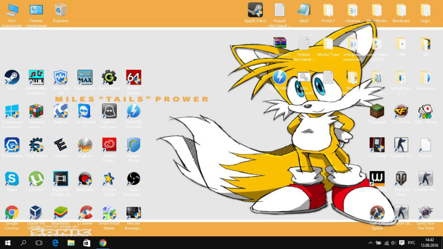Open Task View in the taskbar
The image size is (443, 249).
(x=39, y=242)
